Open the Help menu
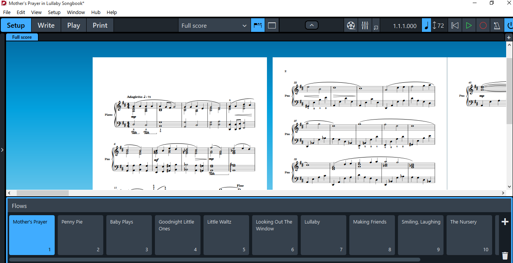This screenshot has width=513, height=263. click(112, 12)
